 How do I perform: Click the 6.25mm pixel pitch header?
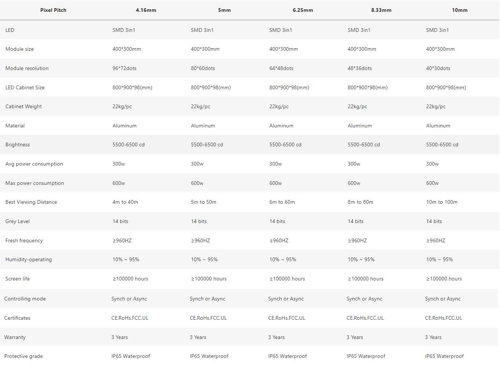(x=303, y=10)
